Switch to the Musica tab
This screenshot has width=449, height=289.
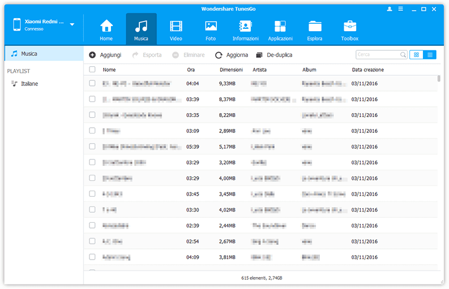141,29
